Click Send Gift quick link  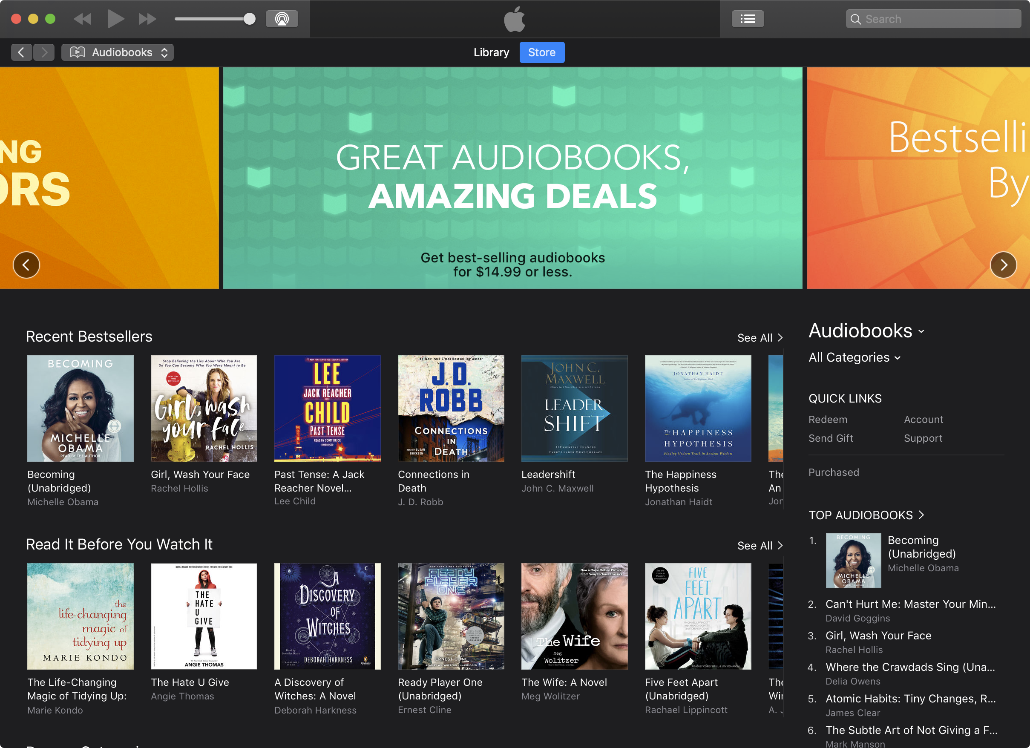tap(830, 437)
